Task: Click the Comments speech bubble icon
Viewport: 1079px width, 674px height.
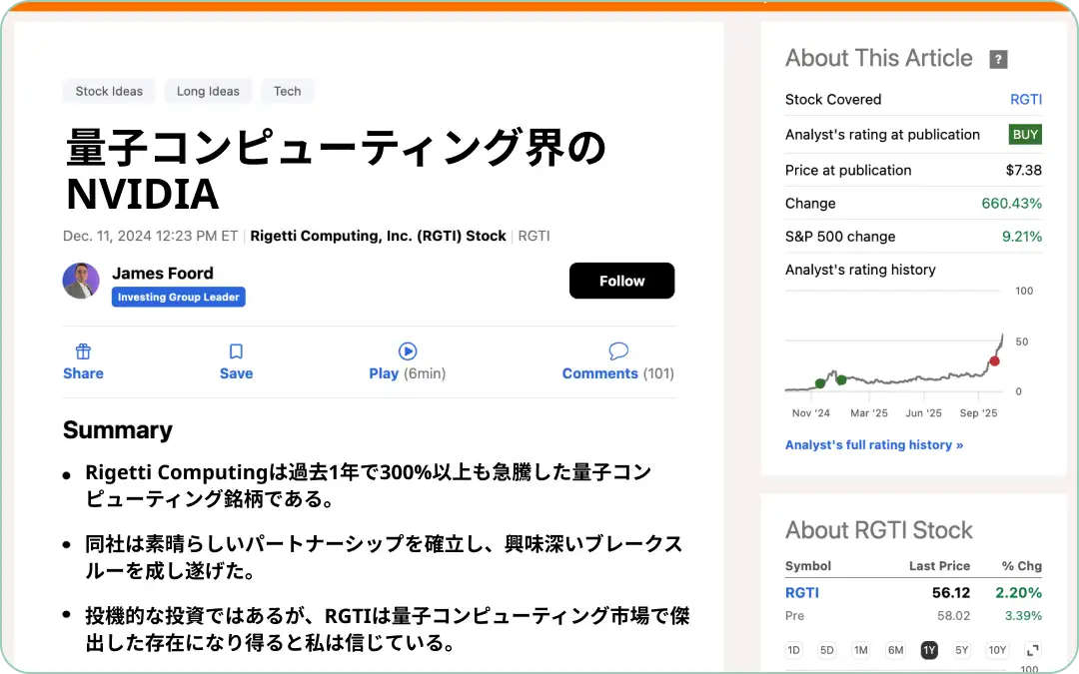Action: tap(618, 351)
